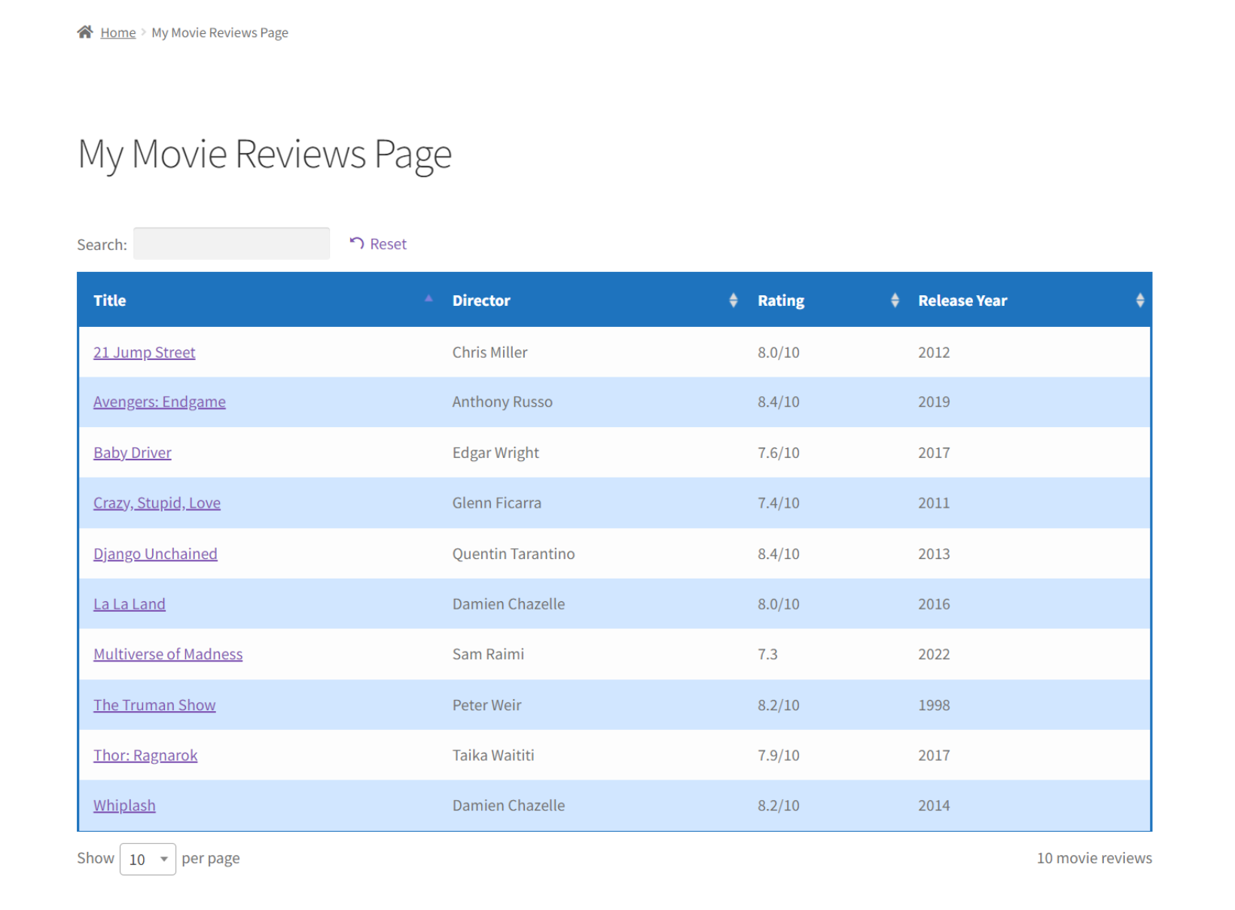Screen dimensions: 1235x910
Task: Click the sort icon on Rating column
Action: point(895,300)
